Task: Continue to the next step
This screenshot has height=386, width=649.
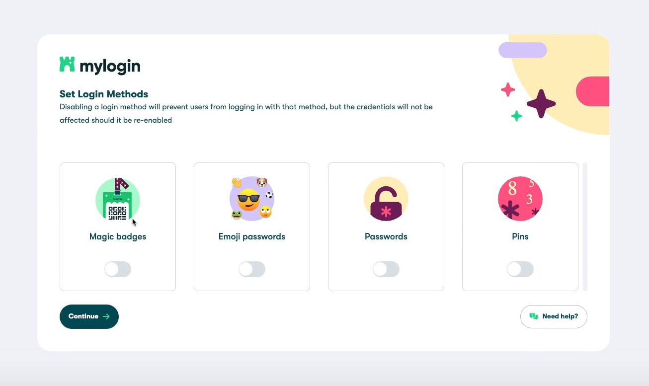Action: pyautogui.click(x=89, y=316)
